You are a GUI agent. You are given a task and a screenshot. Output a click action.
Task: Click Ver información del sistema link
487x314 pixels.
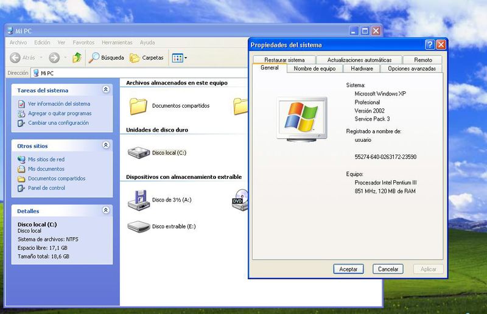point(59,103)
